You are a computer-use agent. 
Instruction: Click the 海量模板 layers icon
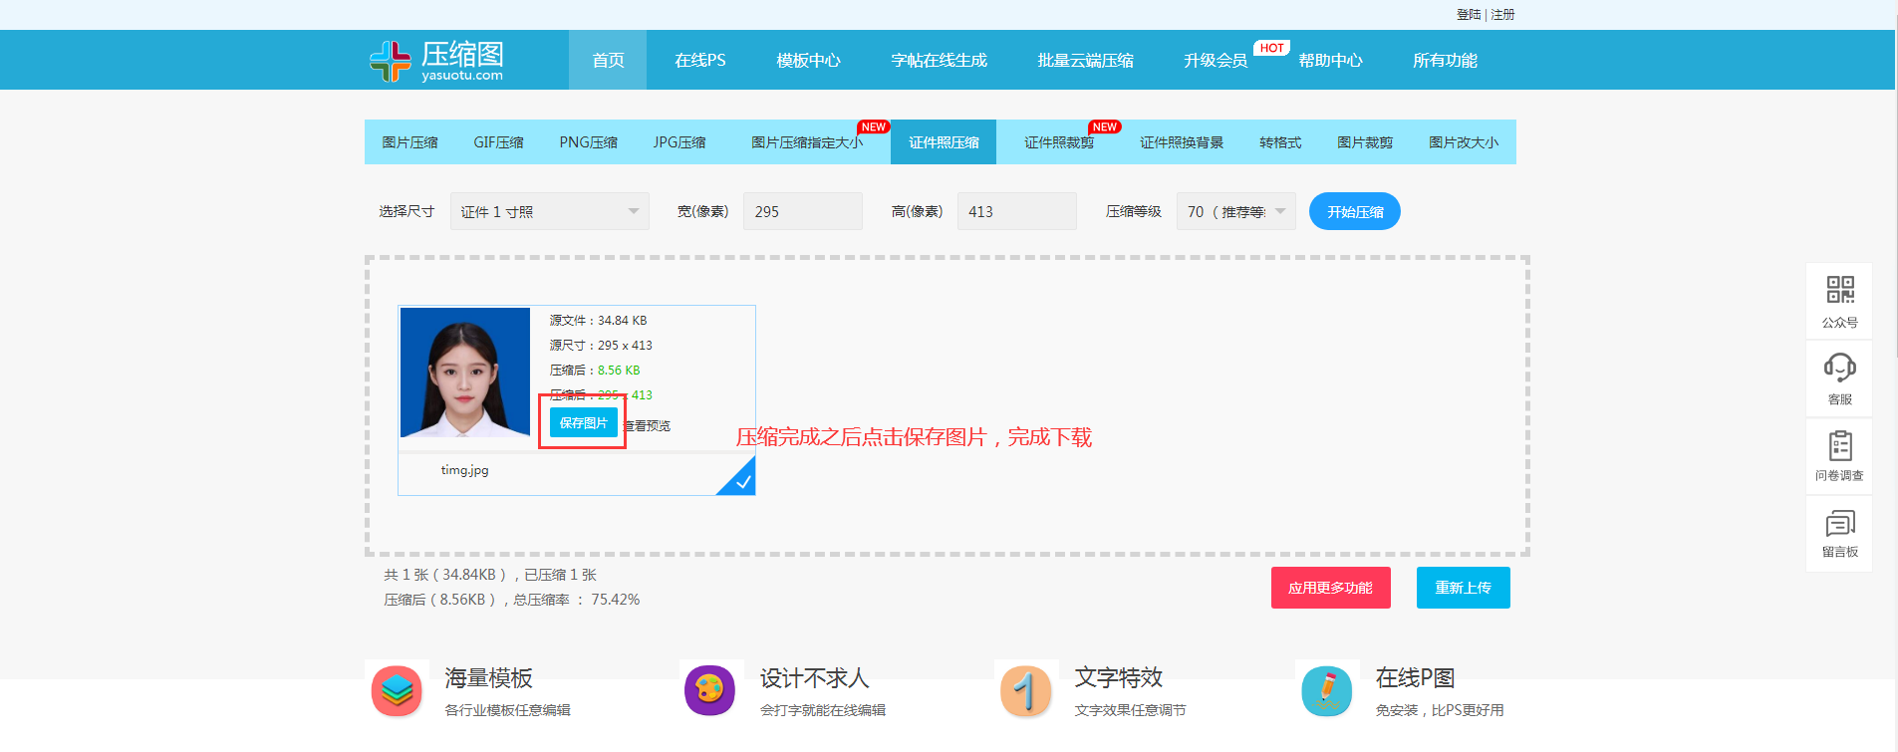pyautogui.click(x=397, y=690)
